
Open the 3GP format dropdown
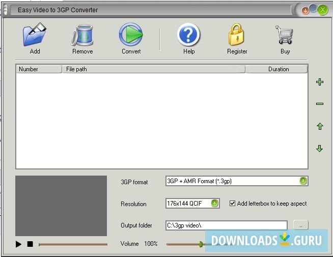[303, 181]
